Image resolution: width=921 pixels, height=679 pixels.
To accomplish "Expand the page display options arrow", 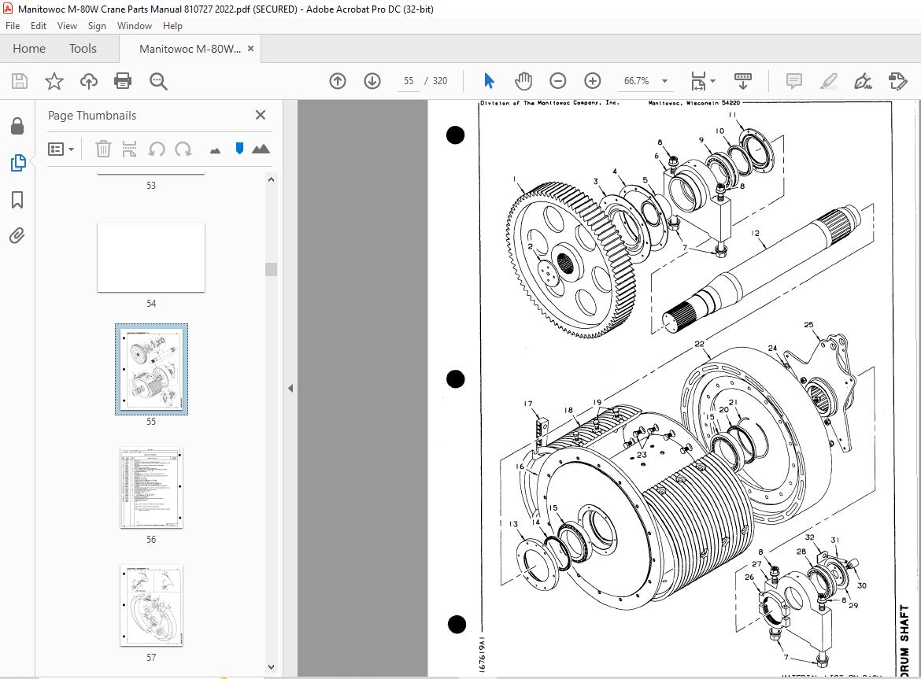I will (713, 81).
